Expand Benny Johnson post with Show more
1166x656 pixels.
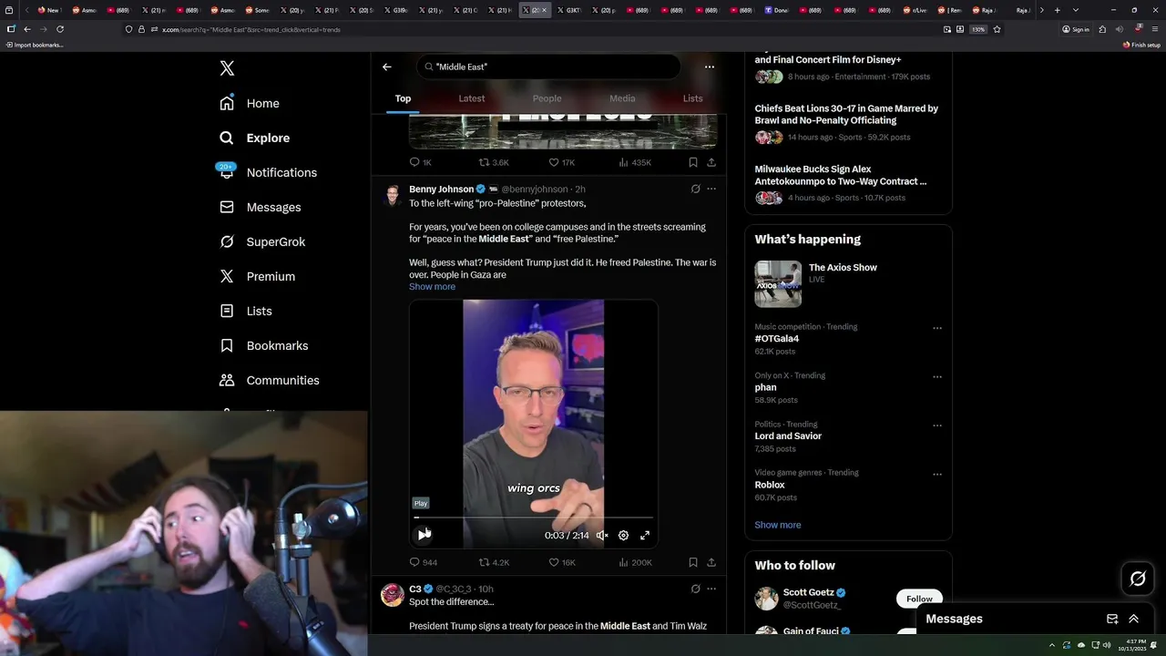click(432, 286)
